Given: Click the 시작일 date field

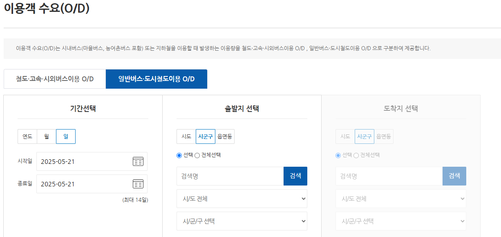Looking at the screenshot, I should [92, 161].
